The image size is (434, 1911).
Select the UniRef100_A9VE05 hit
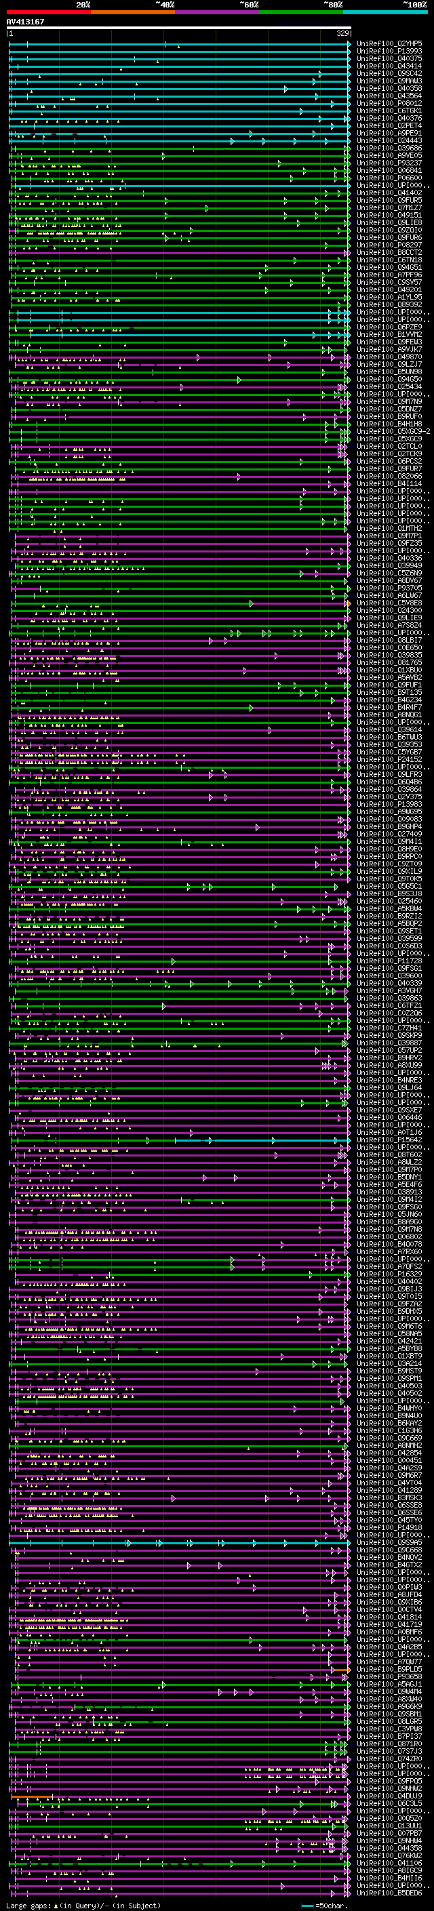click(389, 156)
